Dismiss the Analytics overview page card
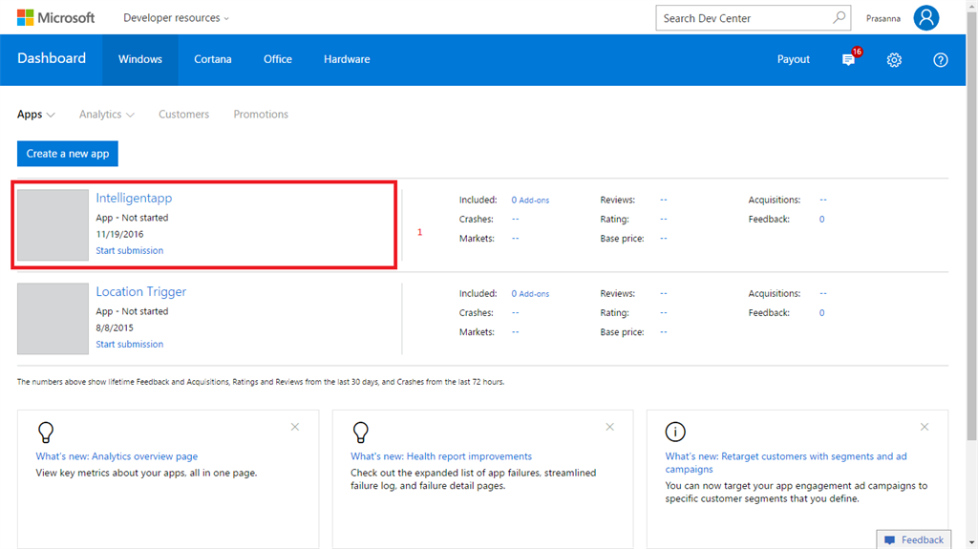The width and height of the screenshot is (978, 549). (x=295, y=427)
